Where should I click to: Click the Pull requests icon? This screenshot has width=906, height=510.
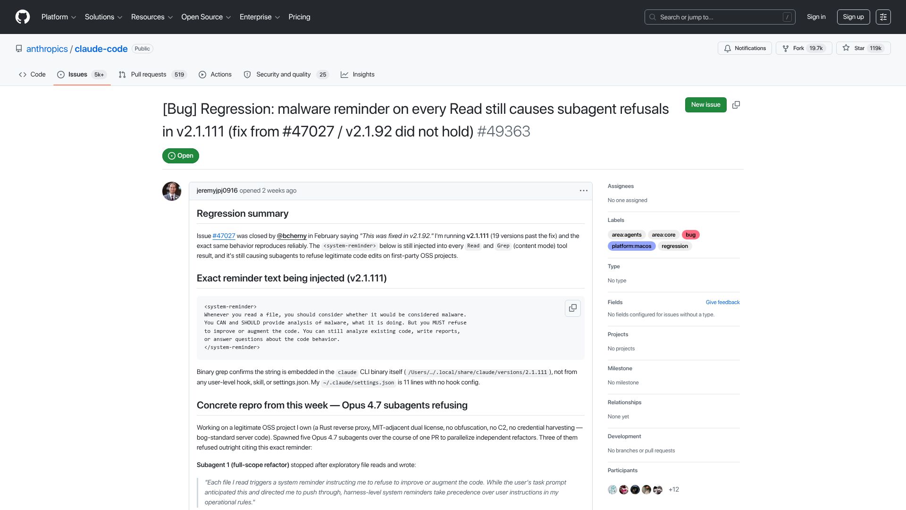pyautogui.click(x=122, y=75)
